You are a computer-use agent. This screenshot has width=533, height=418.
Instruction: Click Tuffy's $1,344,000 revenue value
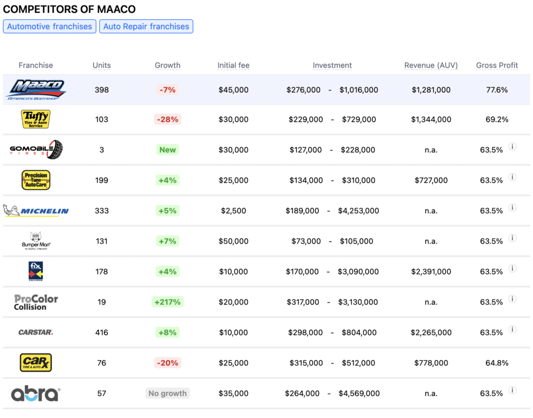click(x=431, y=119)
